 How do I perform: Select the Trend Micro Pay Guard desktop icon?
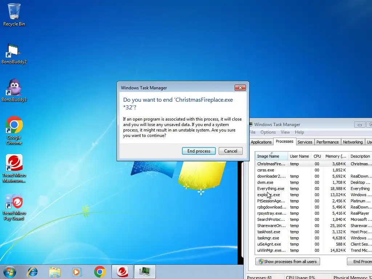14,207
